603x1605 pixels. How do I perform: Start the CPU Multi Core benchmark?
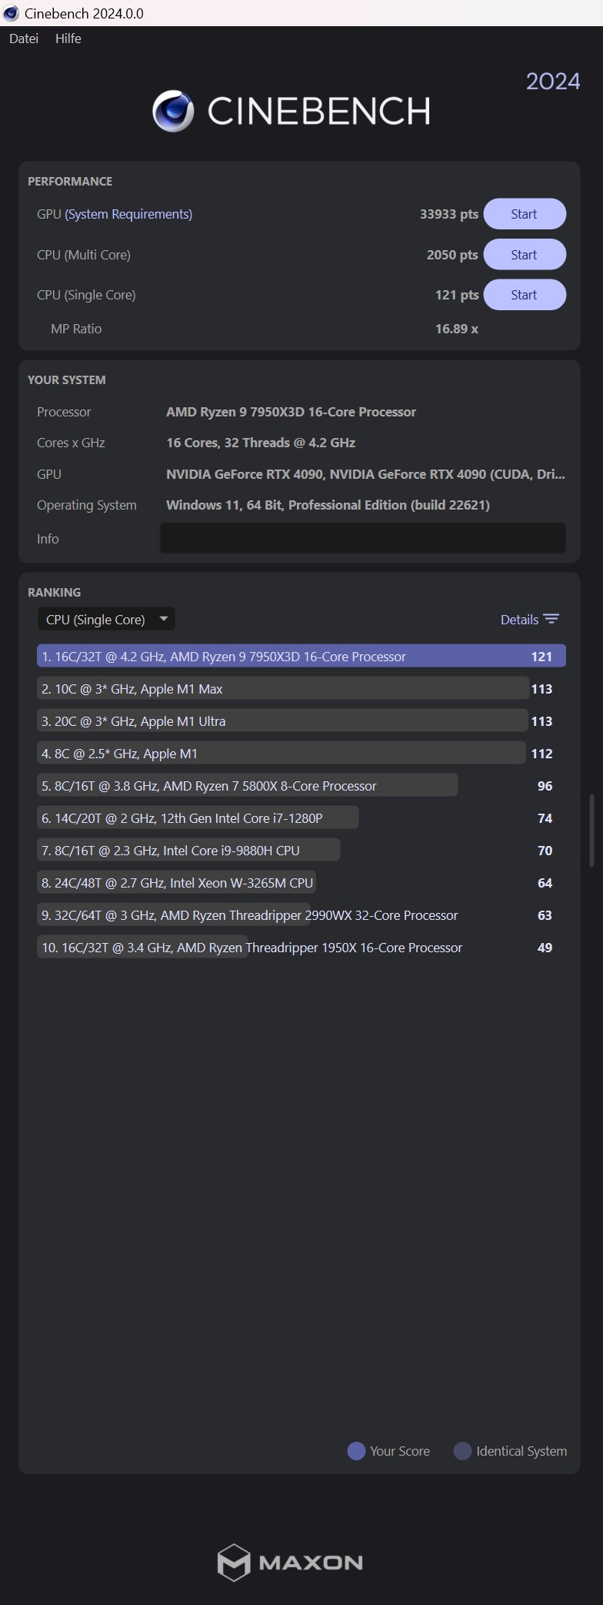click(x=525, y=255)
